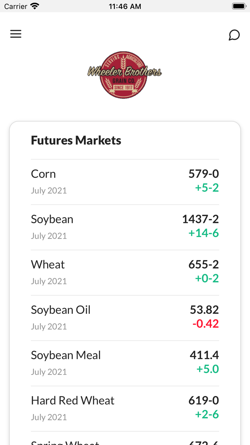Choose the Soybean Meal entry name
Viewport: 250px width, 445px height.
pyautogui.click(x=66, y=355)
